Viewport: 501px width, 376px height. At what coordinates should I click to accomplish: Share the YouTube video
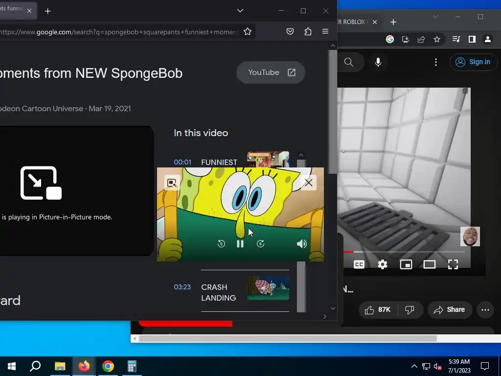coord(450,309)
